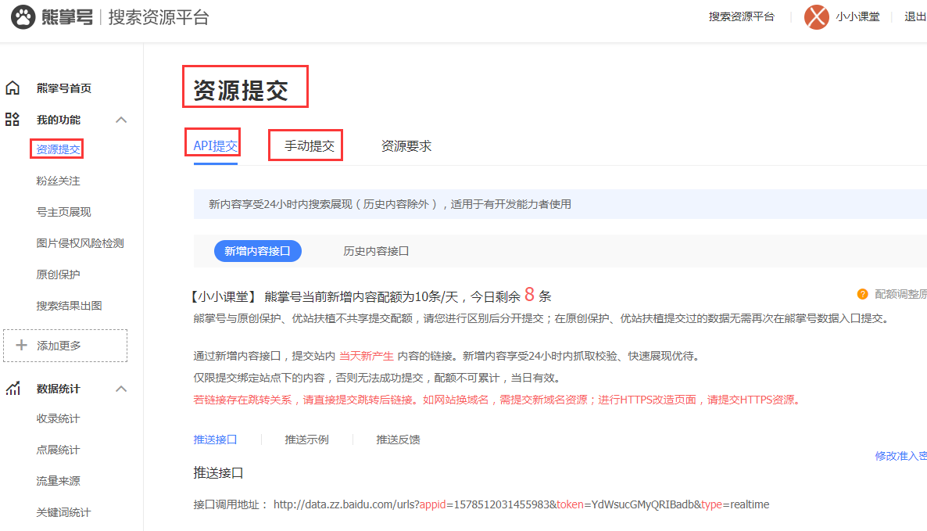Open the 推送反馈 sub-tab

point(398,440)
